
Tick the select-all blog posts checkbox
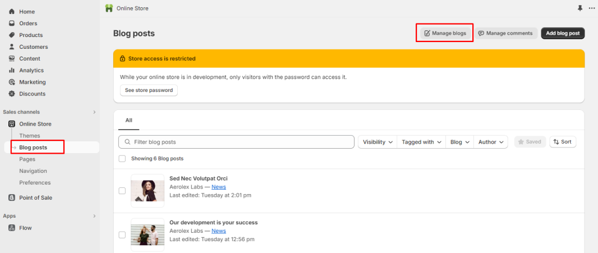coord(122,158)
